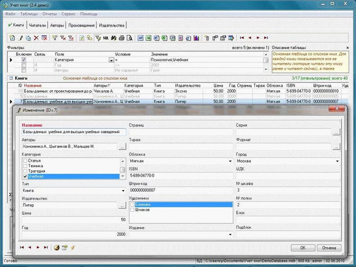This screenshot has width=356, height=267.
Task: Click the red X delete record icon
Action: tap(36, 38)
